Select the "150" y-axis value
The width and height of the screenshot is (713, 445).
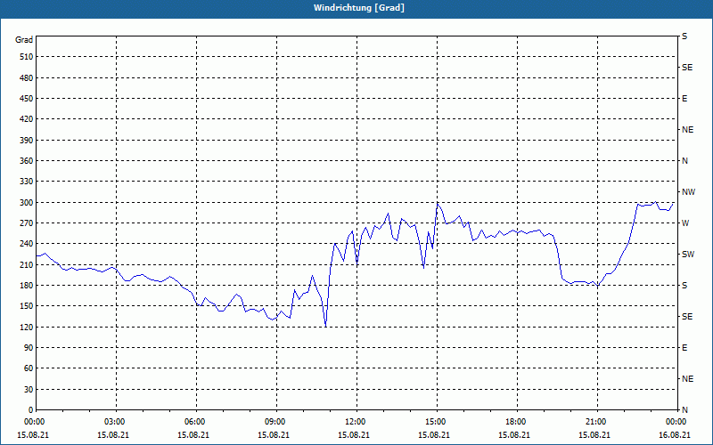point(27,306)
